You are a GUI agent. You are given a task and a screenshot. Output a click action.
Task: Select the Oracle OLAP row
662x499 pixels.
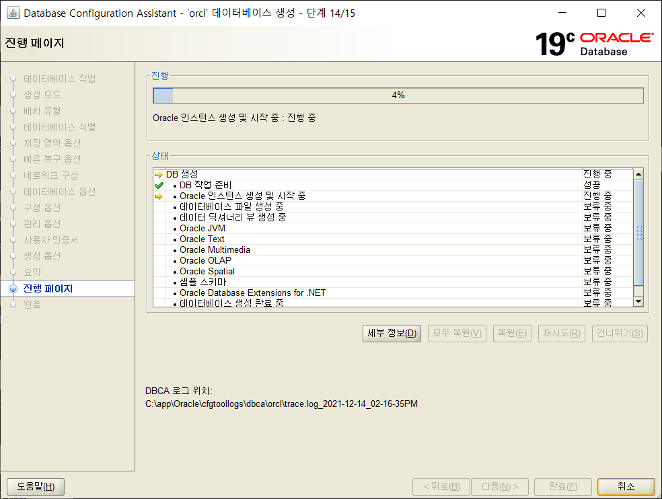click(x=393, y=260)
